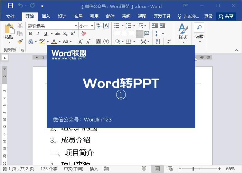Toggle strikethrough abc formatting
The height and width of the screenshot is (173, 242).
point(58,34)
